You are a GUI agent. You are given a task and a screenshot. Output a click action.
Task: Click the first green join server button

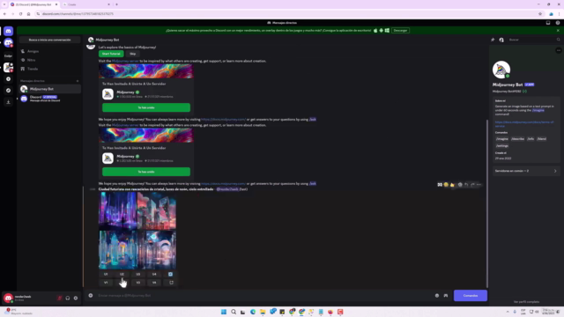146,107
